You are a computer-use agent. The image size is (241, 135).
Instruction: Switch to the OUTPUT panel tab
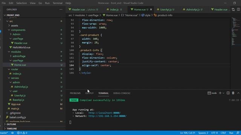(90, 93)
